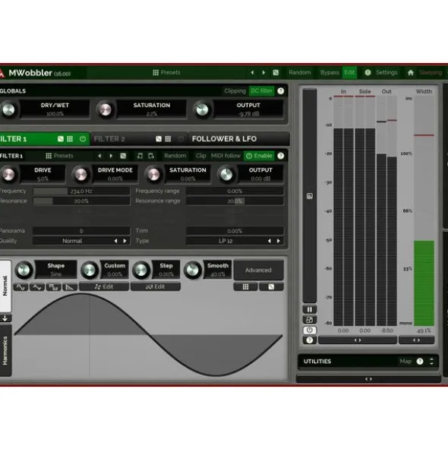Expand the Utilities panel arrows
This screenshot has height=449, width=448.
pos(432,362)
